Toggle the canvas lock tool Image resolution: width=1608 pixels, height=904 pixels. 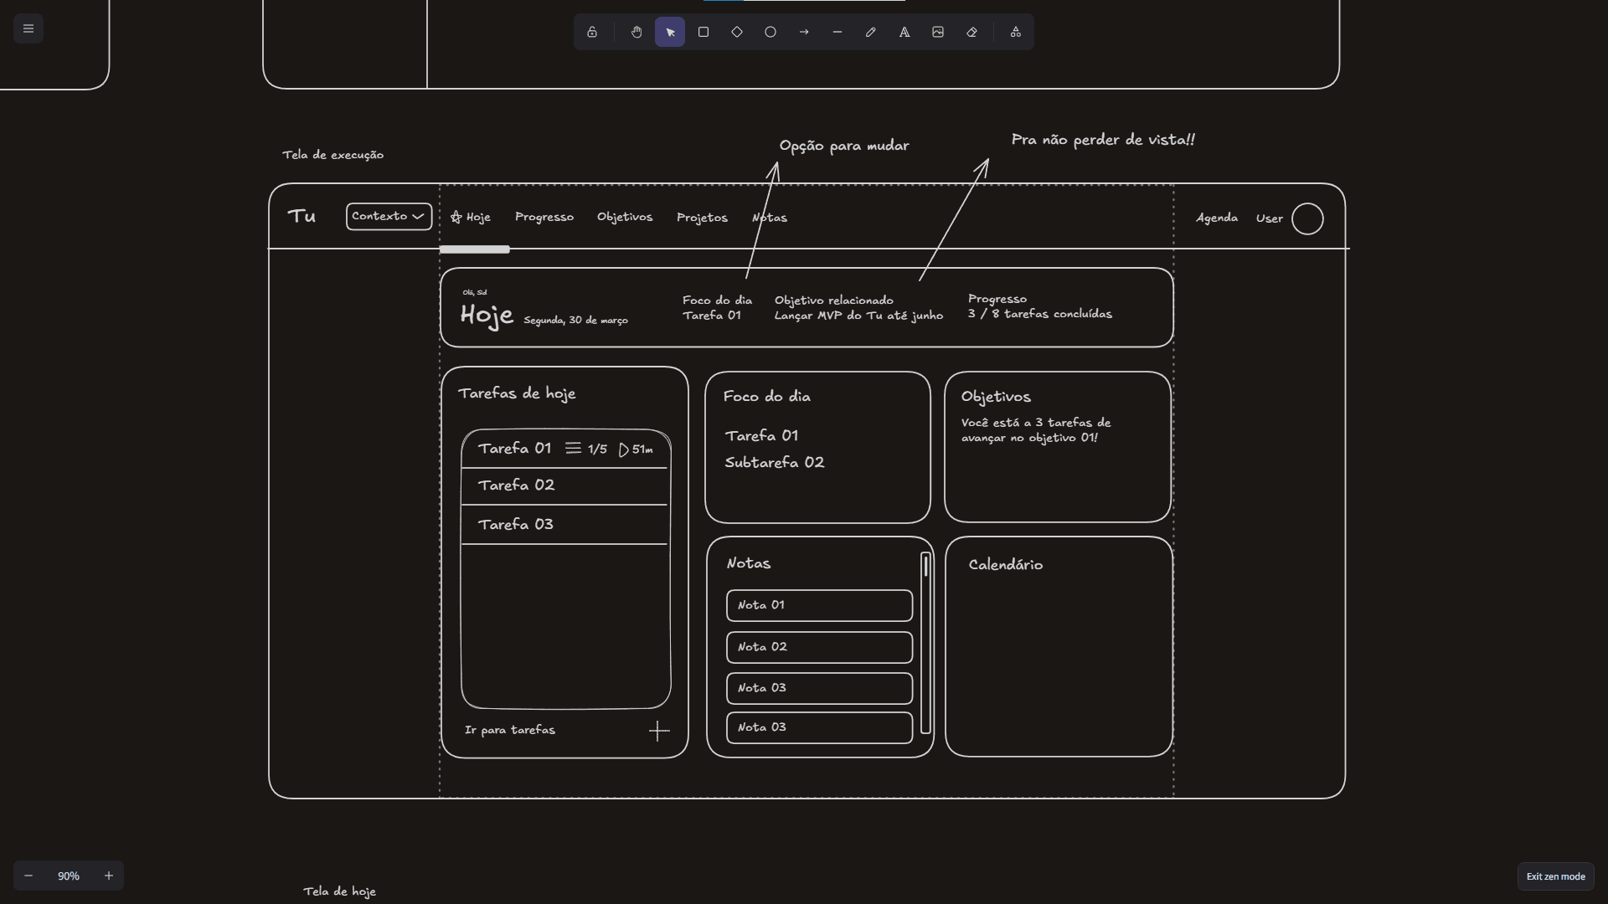pyautogui.click(x=592, y=32)
